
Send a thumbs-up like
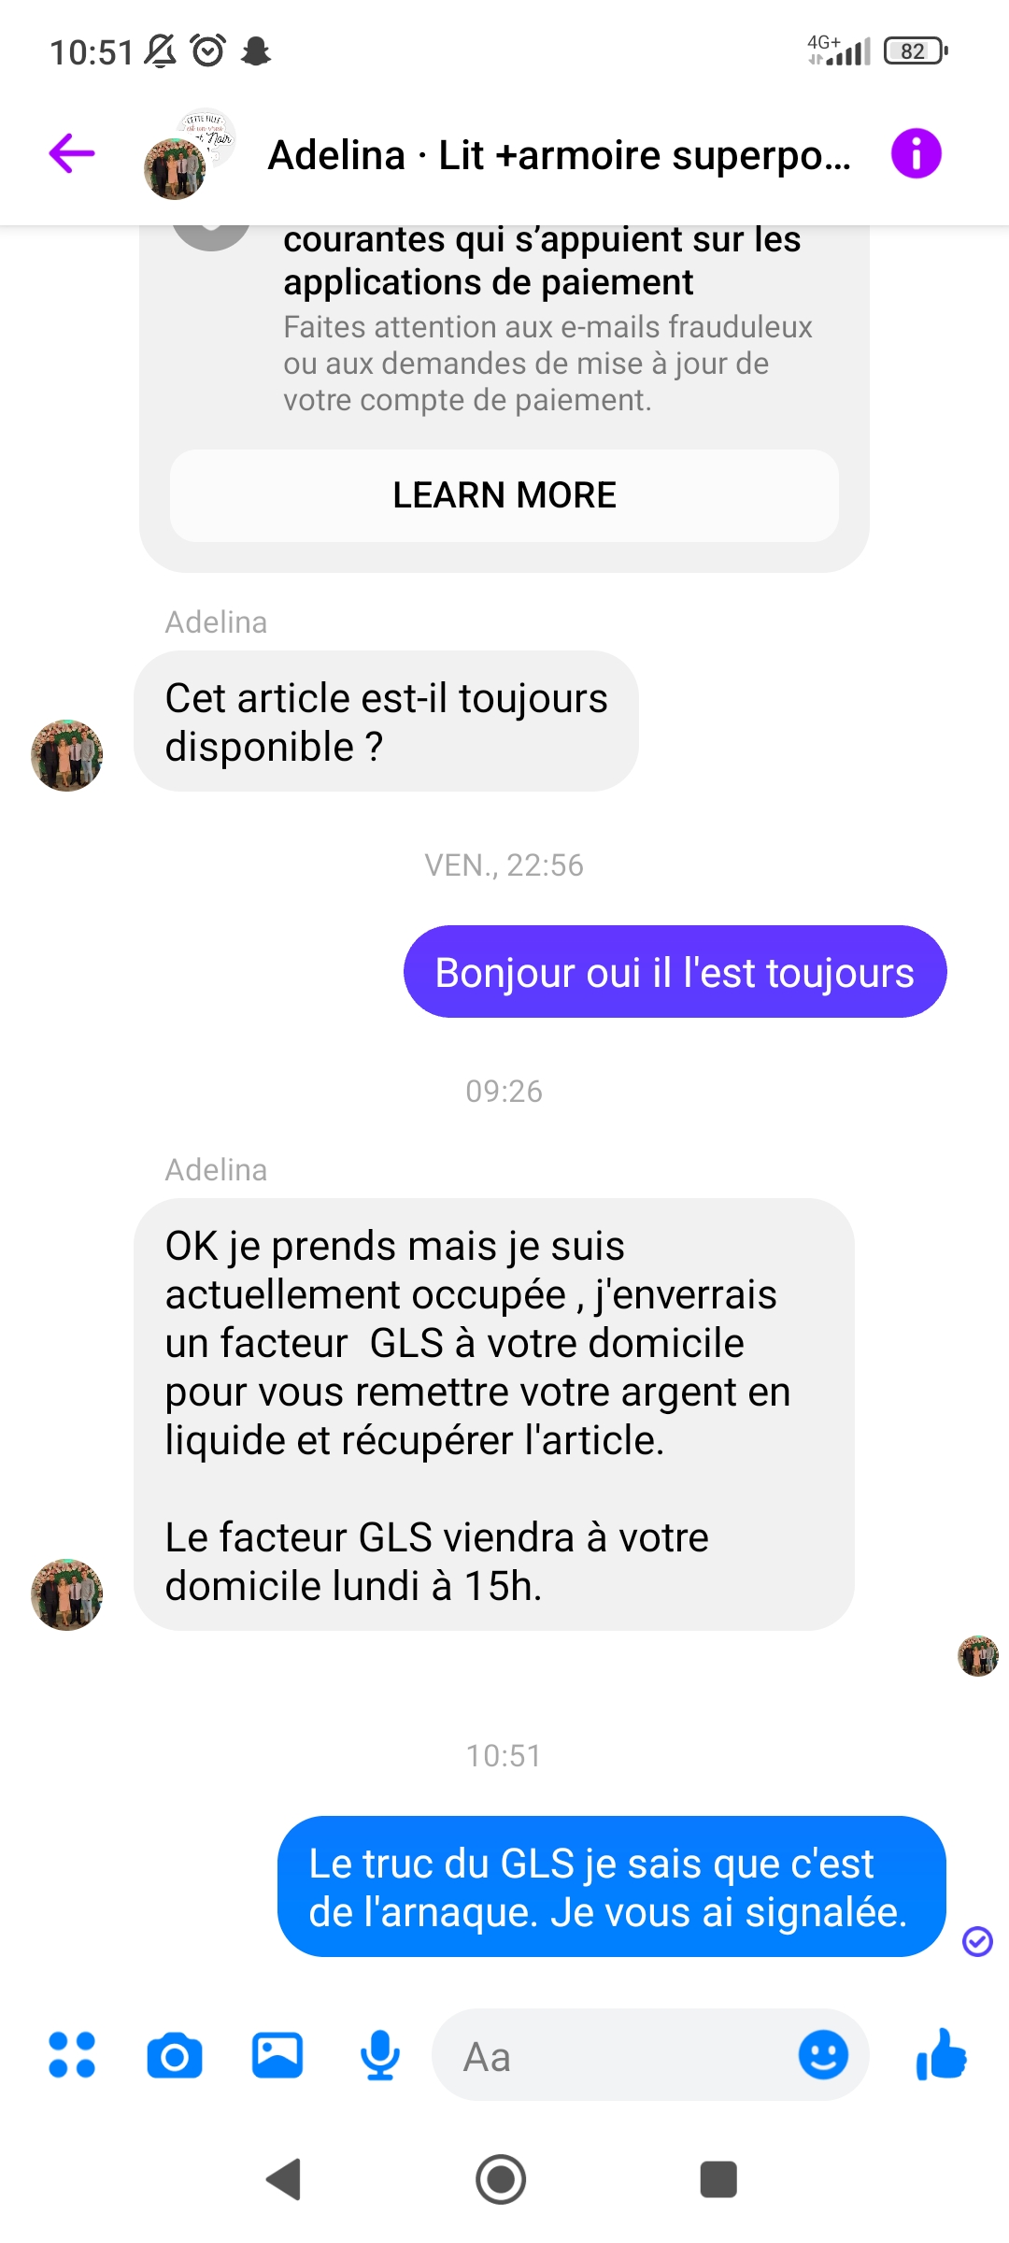(x=942, y=2054)
